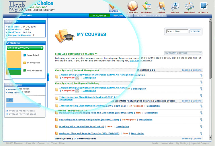The image size is (215, 146).
Task: Click the Search Now input field
Action: pyautogui.click(x=177, y=31)
